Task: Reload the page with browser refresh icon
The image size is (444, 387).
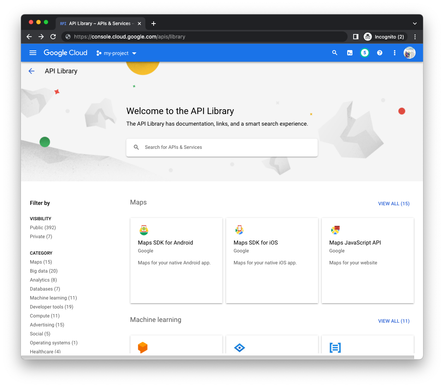Action: click(x=53, y=37)
